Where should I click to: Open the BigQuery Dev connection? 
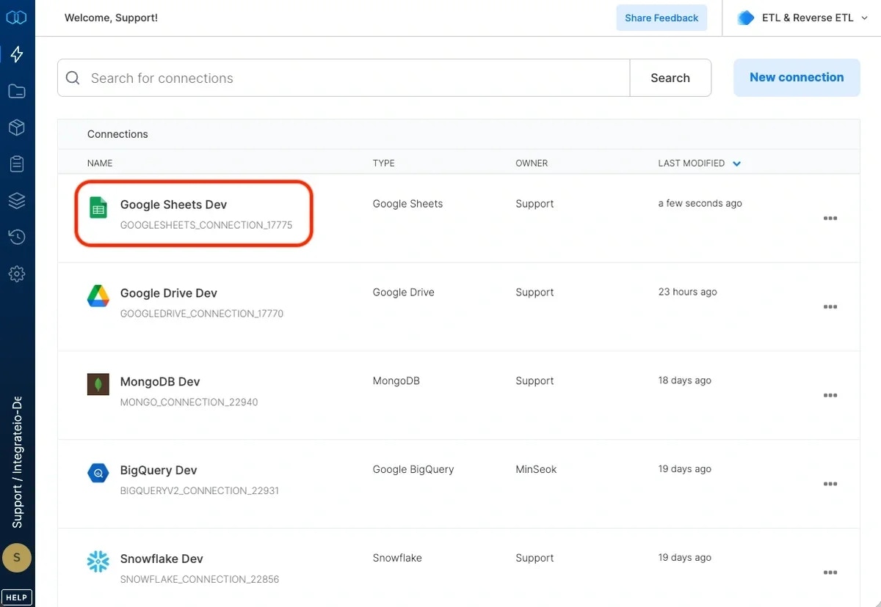[x=159, y=471]
